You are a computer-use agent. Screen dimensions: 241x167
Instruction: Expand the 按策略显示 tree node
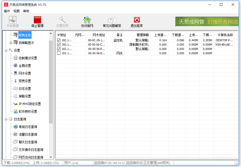[x=11, y=43]
